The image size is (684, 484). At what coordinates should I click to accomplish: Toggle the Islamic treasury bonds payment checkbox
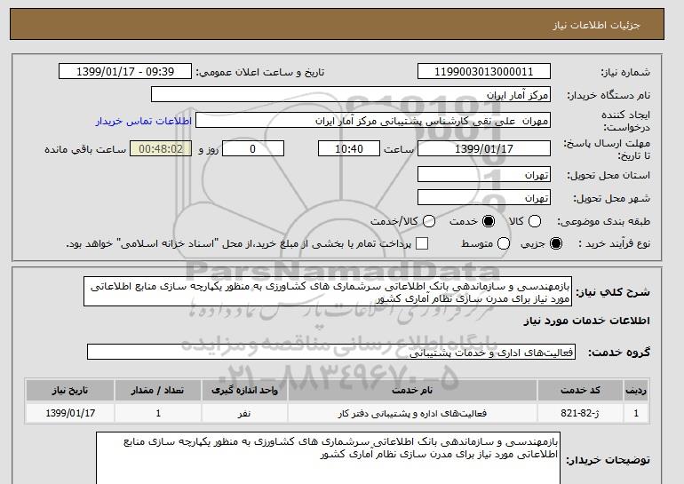point(422,243)
